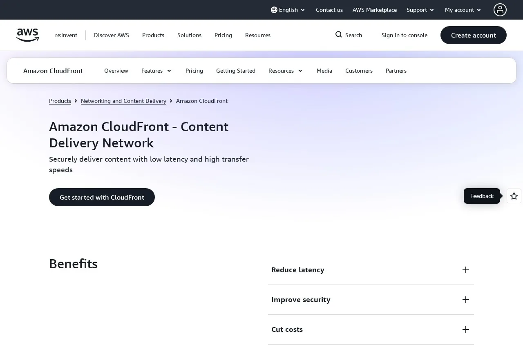The height and width of the screenshot is (347, 523).
Task: Click Products breadcrumb link
Action: (x=60, y=101)
